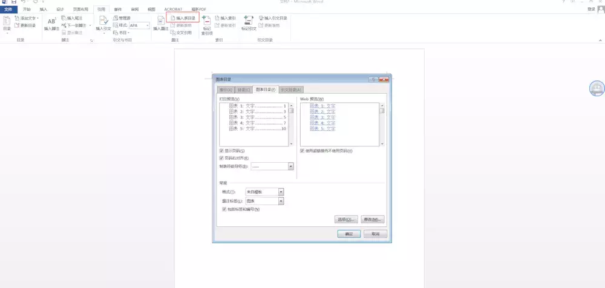Click 插入引文目录 (Insert Table of Authorities)

[x=273, y=18]
